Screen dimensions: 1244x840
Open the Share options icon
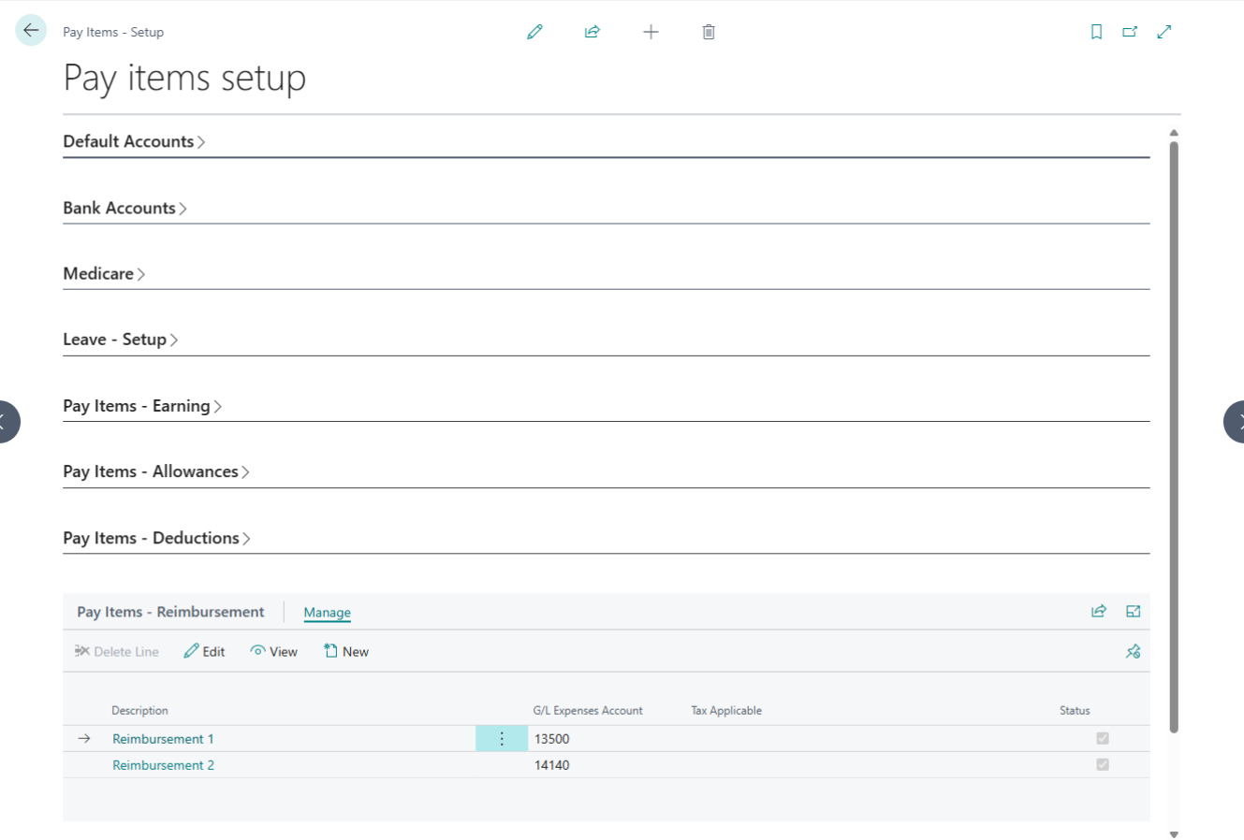tap(593, 31)
